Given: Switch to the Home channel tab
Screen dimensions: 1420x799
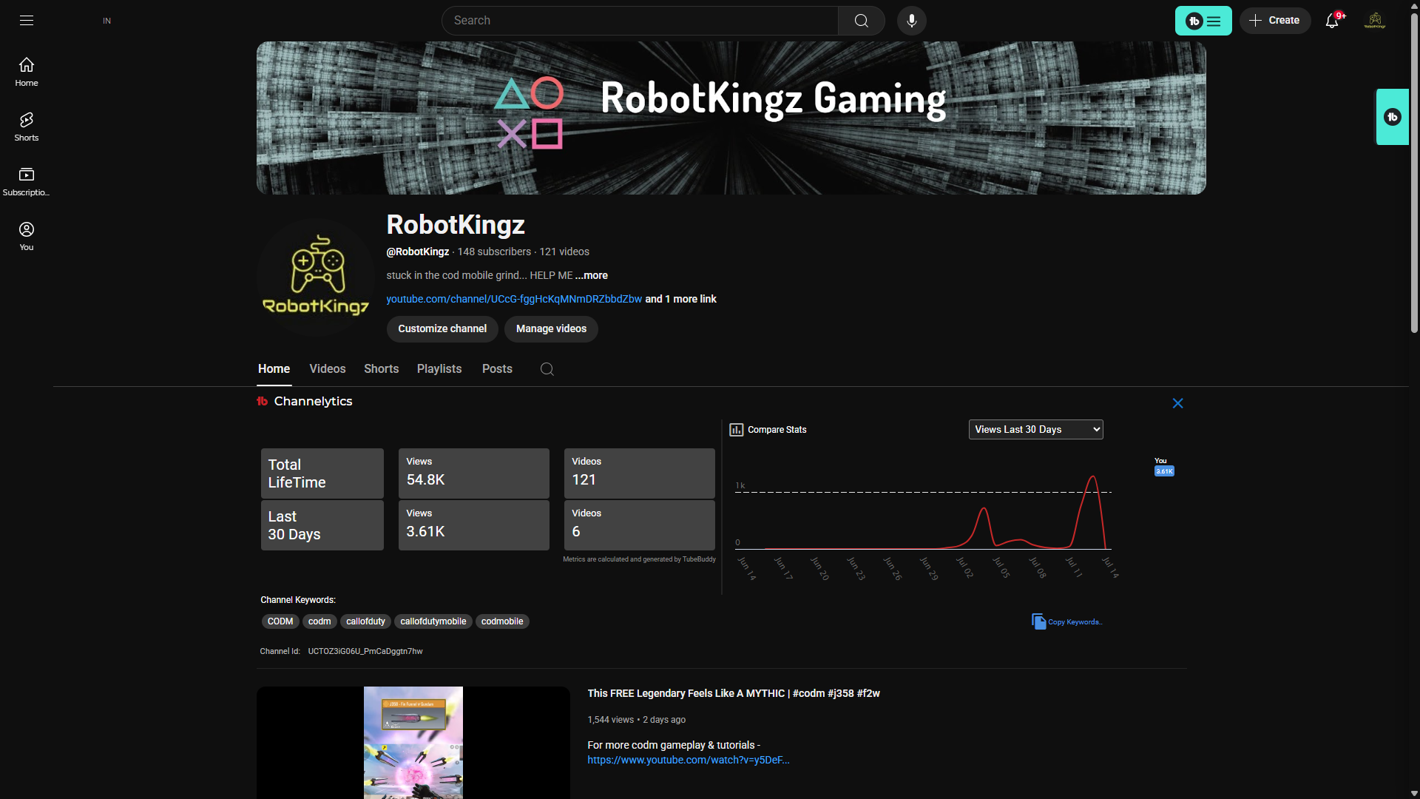Looking at the screenshot, I should [x=274, y=369].
